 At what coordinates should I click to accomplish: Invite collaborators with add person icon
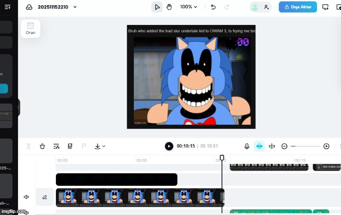(267, 7)
